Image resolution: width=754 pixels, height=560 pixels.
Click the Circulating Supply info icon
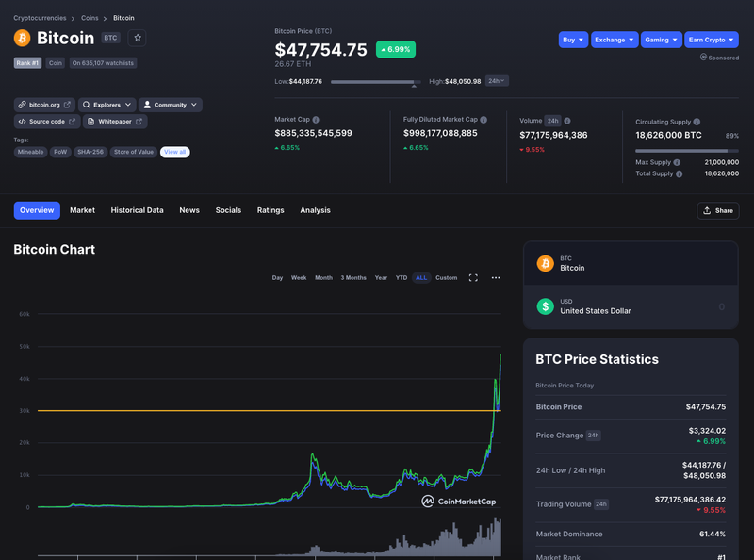point(697,122)
